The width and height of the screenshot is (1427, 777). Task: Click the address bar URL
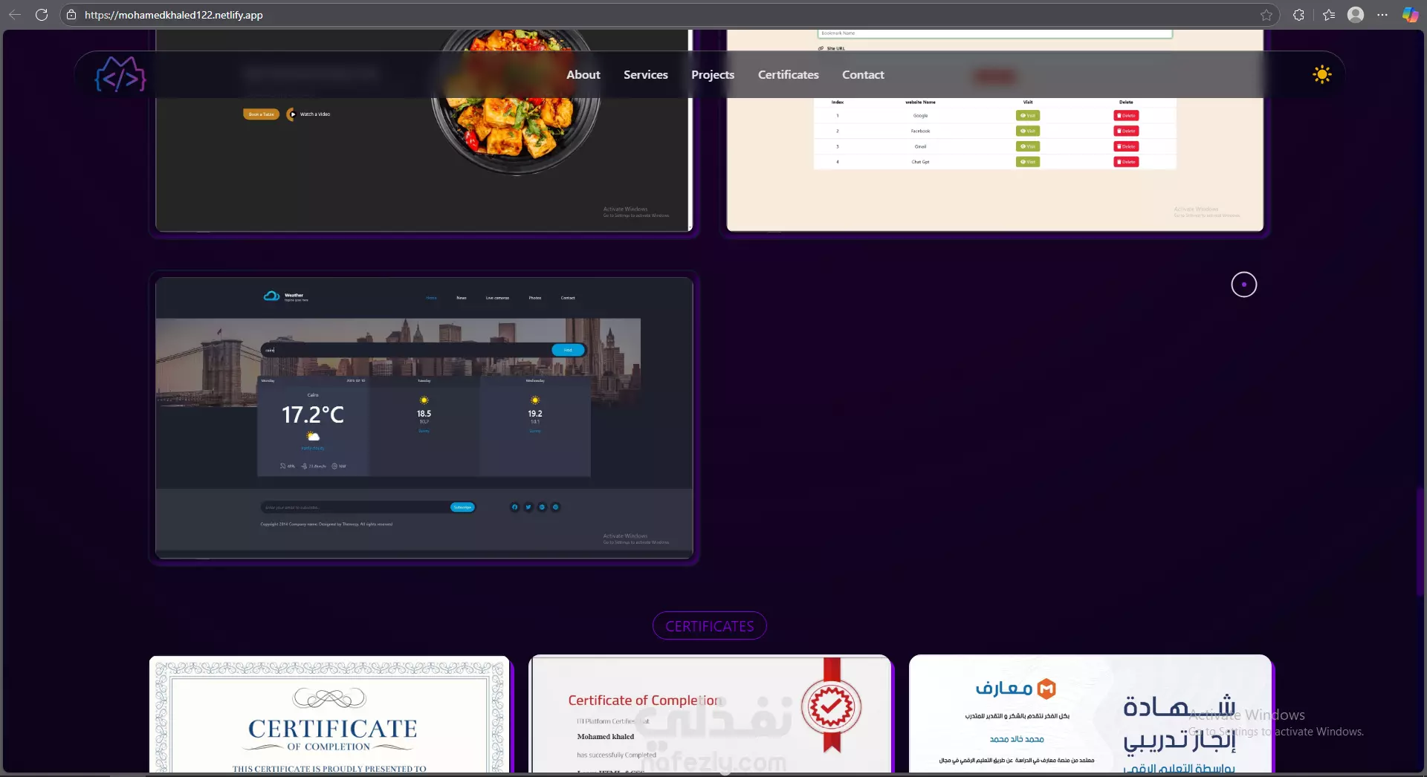coord(174,15)
